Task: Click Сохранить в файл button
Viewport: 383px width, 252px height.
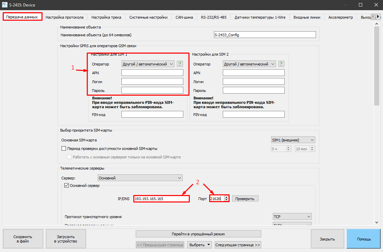Action: pyautogui.click(x=23, y=239)
